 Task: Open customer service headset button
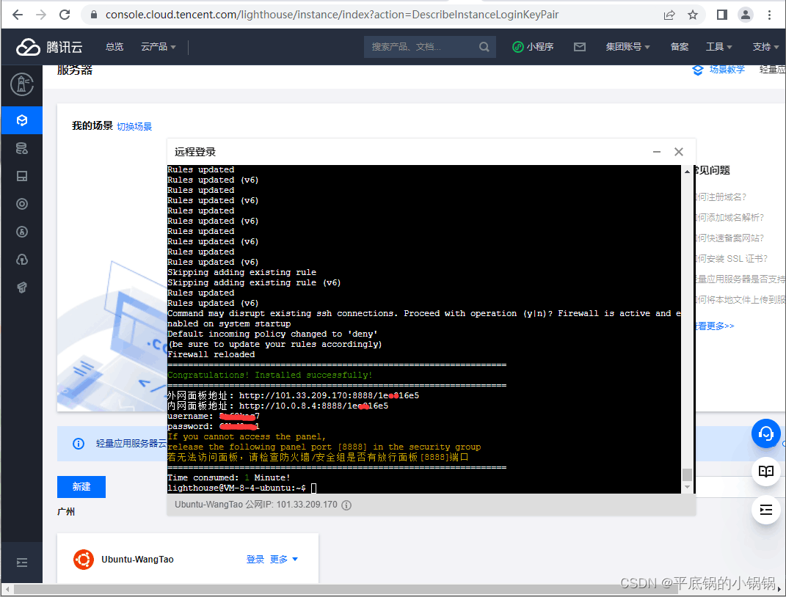point(765,433)
